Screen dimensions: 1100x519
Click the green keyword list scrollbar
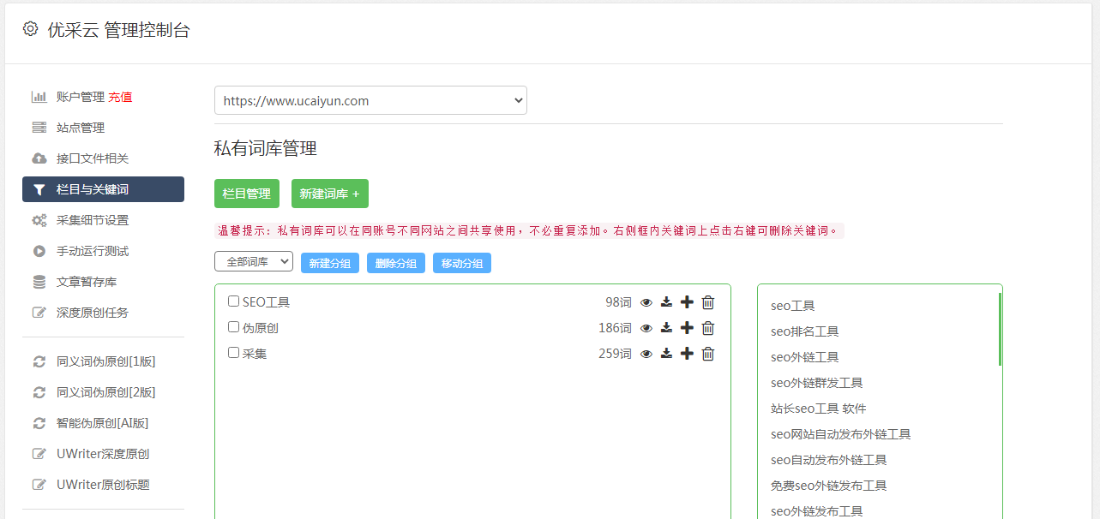pos(1000,330)
